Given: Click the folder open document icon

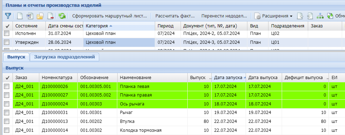Looking at the screenshot, I should 40,16.
